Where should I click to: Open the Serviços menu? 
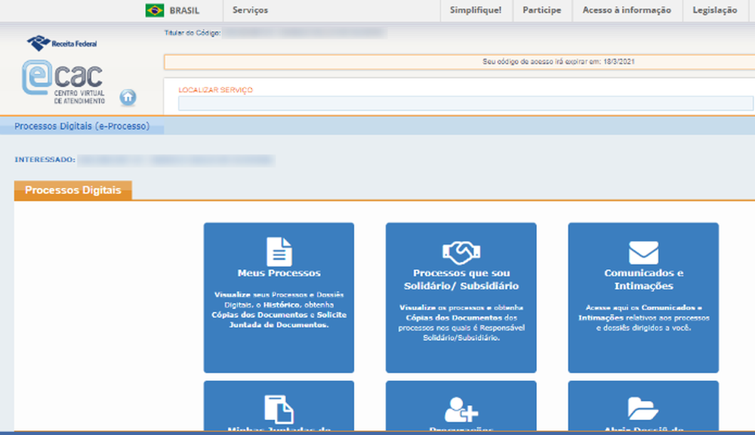pos(251,11)
